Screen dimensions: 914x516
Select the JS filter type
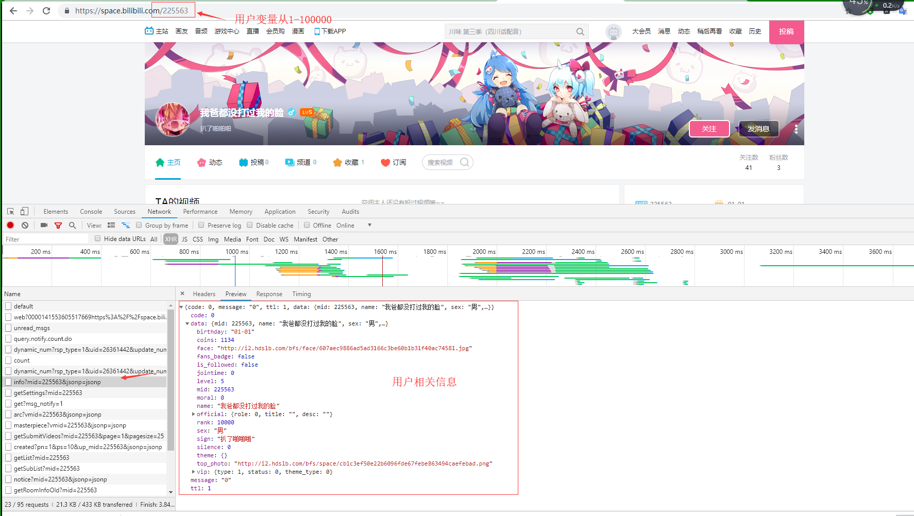[x=184, y=239]
